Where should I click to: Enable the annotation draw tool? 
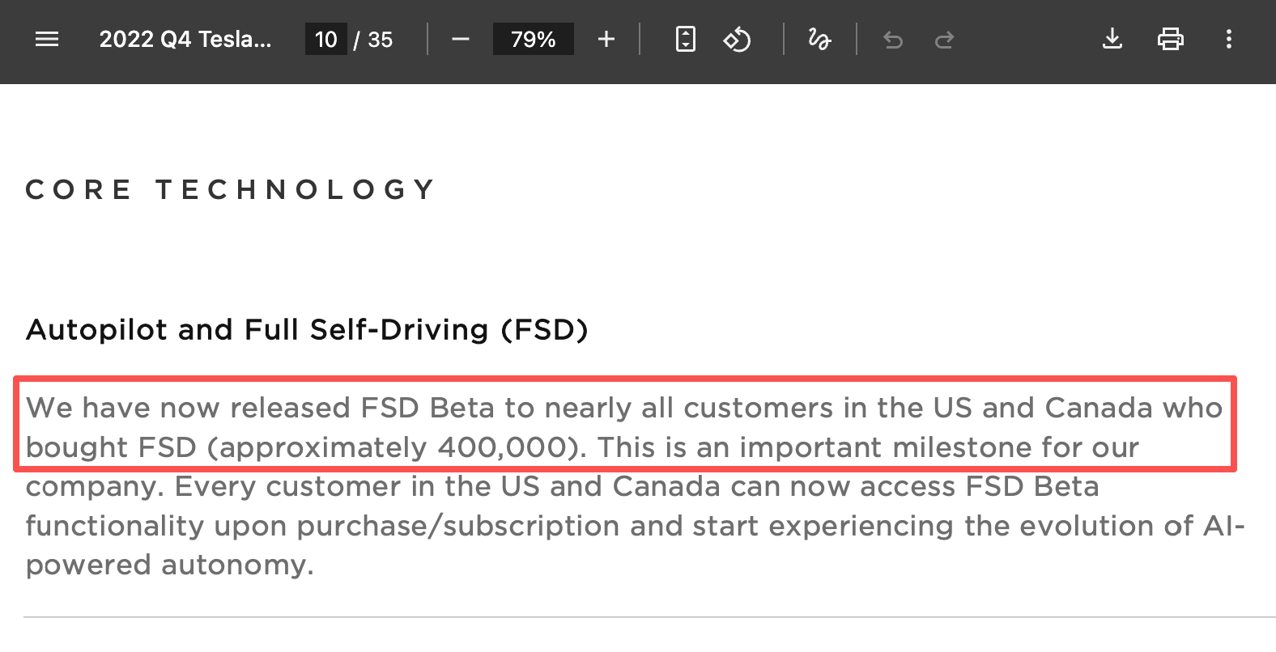click(x=819, y=39)
